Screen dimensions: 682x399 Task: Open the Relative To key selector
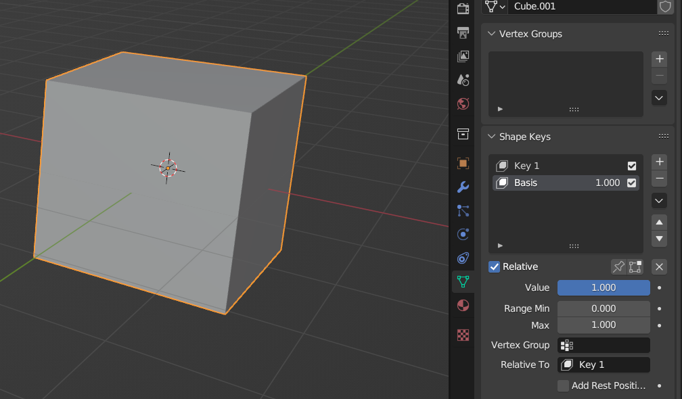coord(603,365)
